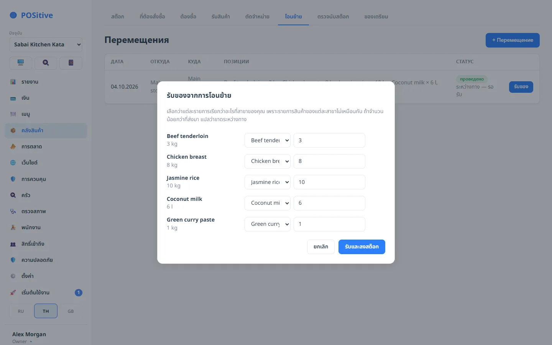Click the คลังสินค้า box icon
Image resolution: width=552 pixels, height=345 pixels.
click(13, 131)
